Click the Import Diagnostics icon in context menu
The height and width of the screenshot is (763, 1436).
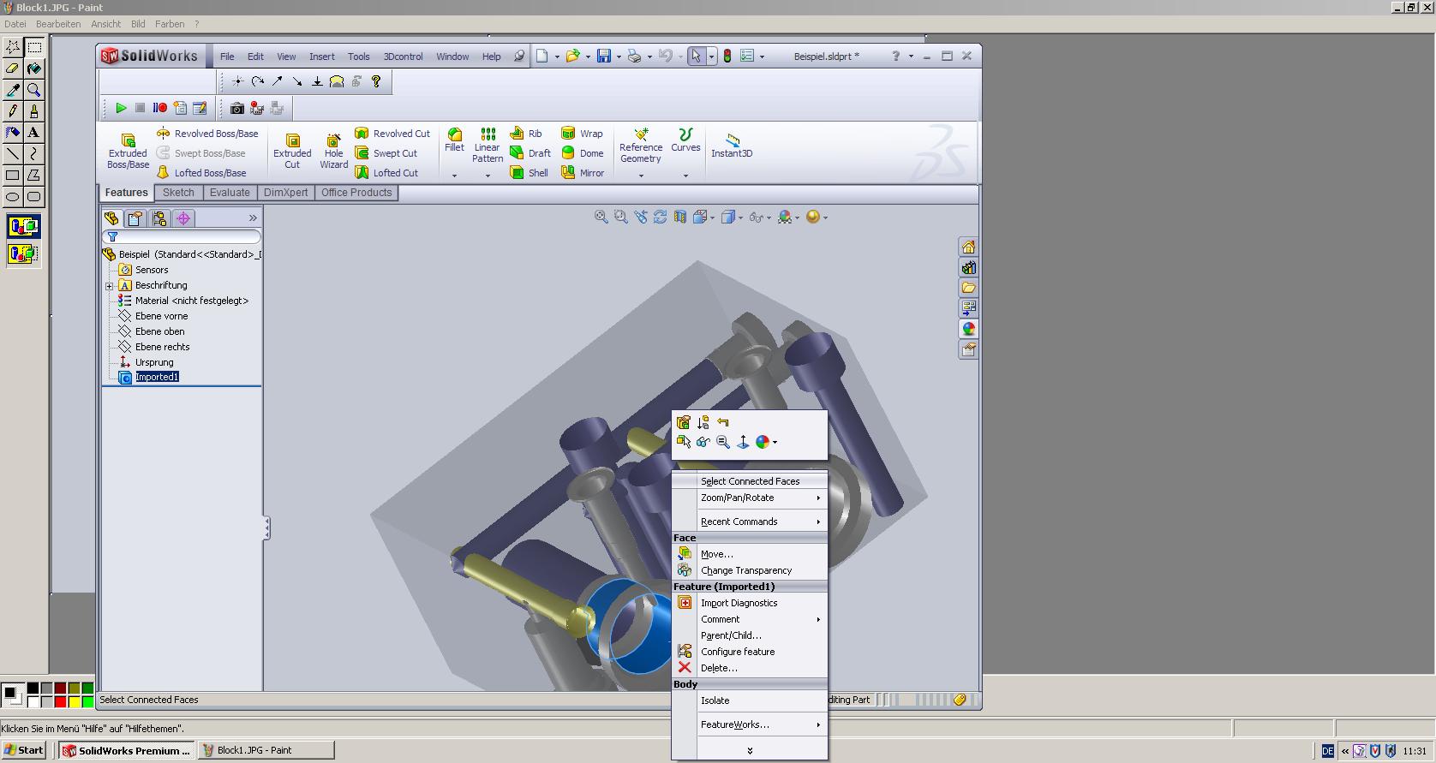[685, 603]
